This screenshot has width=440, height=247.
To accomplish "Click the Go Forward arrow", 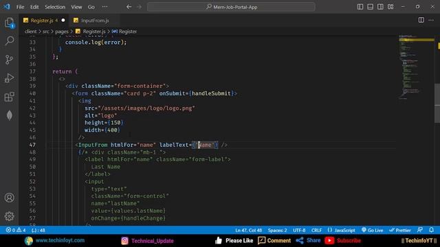I will (139, 7).
